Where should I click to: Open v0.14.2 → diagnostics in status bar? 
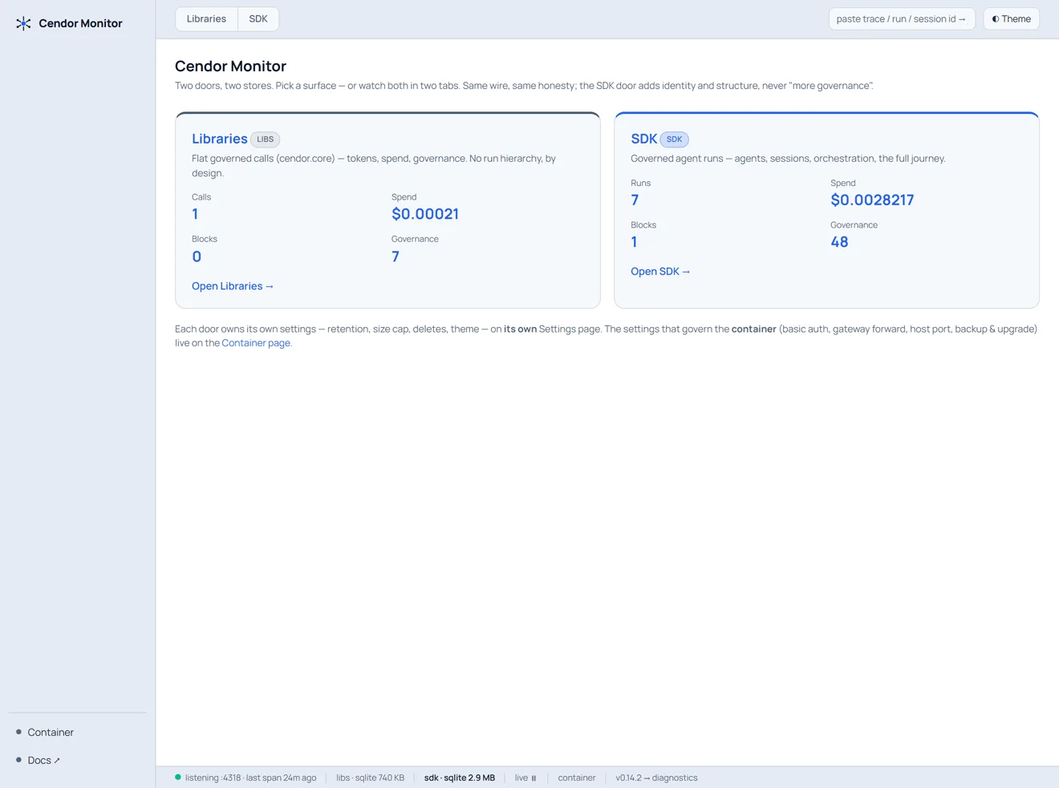[x=656, y=778]
